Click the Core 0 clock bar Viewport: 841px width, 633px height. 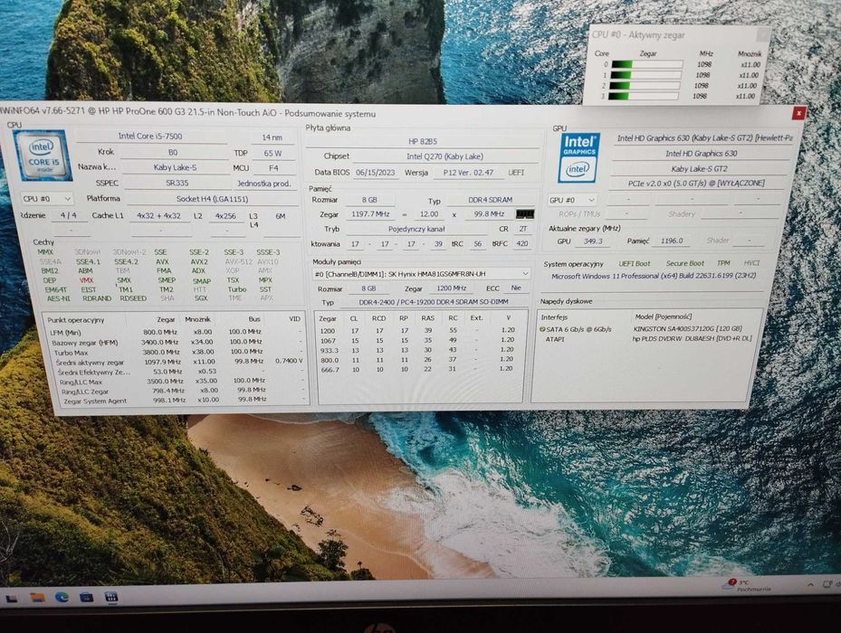pos(647,64)
